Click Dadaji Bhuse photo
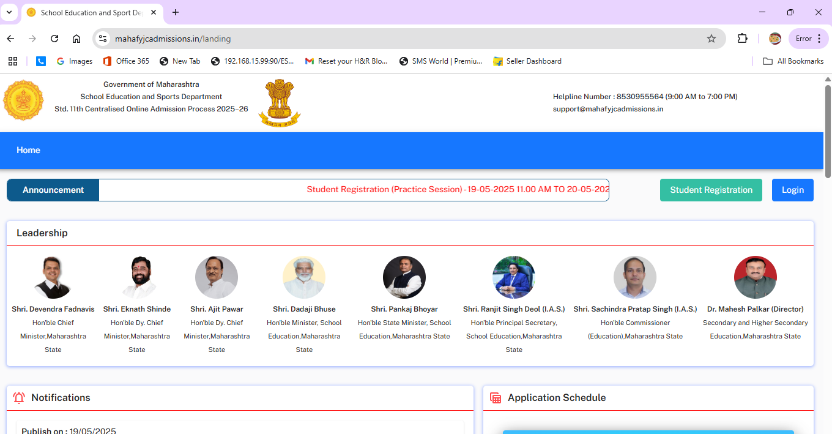 (304, 277)
